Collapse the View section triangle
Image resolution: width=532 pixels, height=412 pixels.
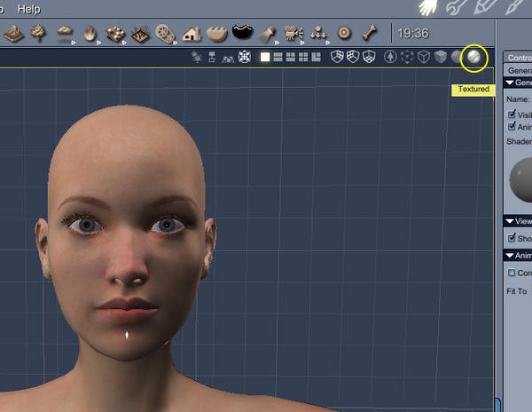tap(509, 221)
